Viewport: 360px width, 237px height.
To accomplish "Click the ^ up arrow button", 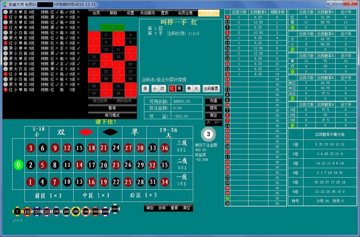I will (209, 122).
